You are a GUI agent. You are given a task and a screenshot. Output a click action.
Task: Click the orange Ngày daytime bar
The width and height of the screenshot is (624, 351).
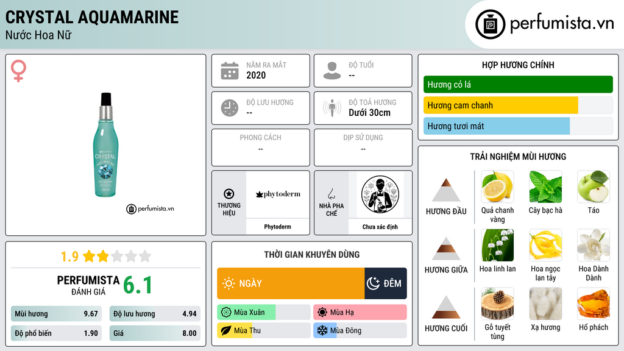tap(291, 283)
